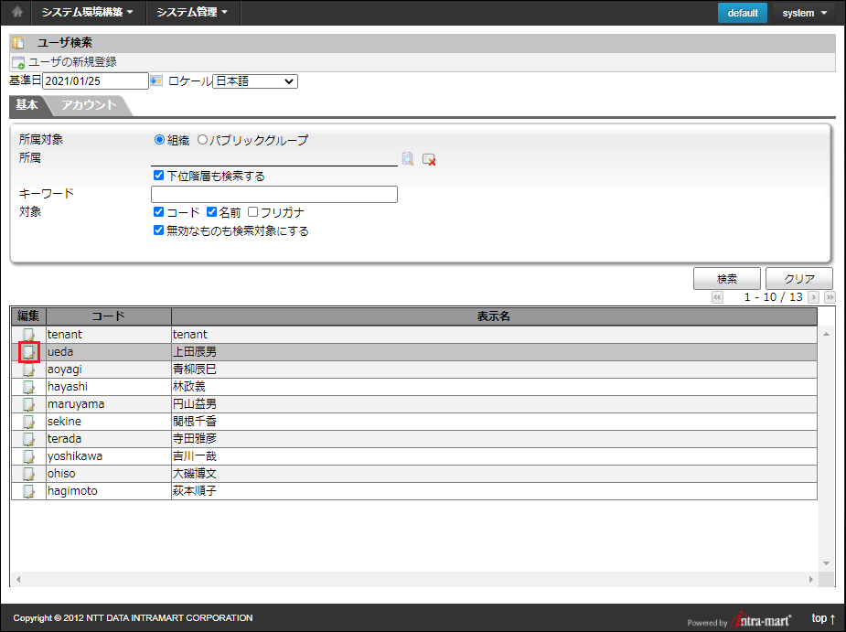Click the 所属 search magnifier icon

(x=408, y=159)
